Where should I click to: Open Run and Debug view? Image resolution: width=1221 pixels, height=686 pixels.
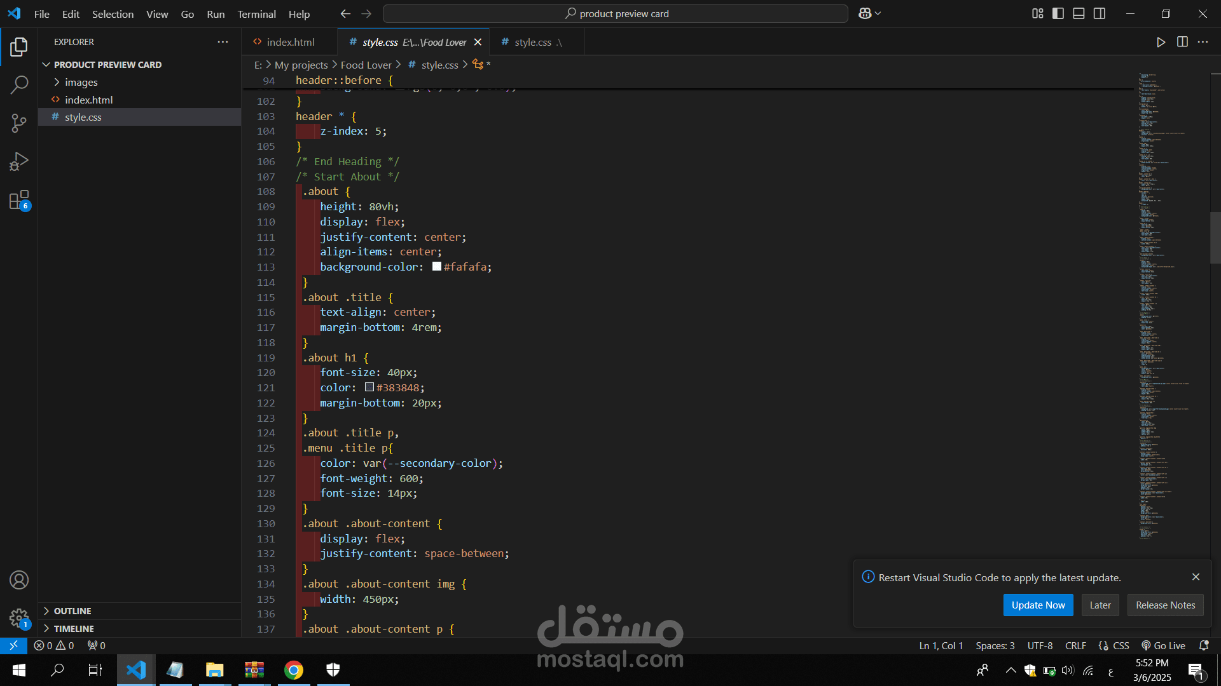coord(19,161)
